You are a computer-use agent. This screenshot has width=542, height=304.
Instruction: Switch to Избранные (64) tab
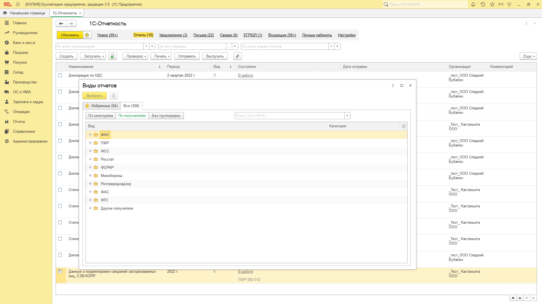[101, 106]
